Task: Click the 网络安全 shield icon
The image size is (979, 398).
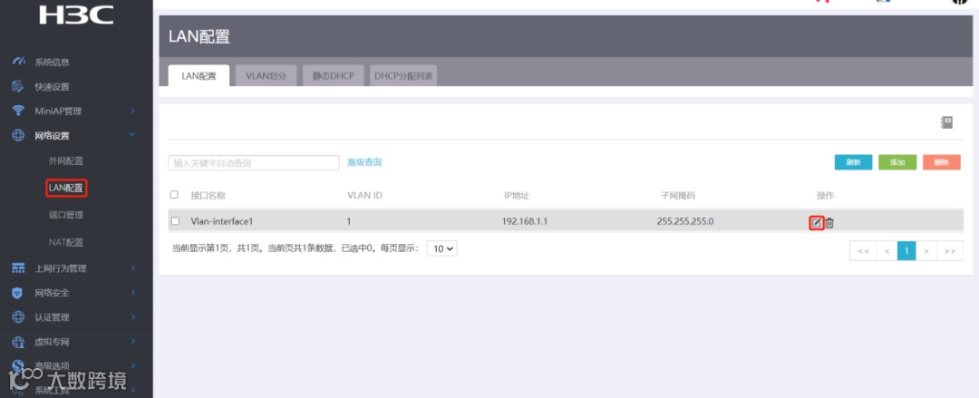Action: tap(19, 293)
